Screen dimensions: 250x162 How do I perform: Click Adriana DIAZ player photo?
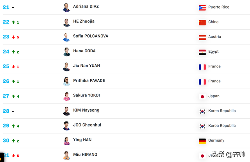(x=66, y=7)
